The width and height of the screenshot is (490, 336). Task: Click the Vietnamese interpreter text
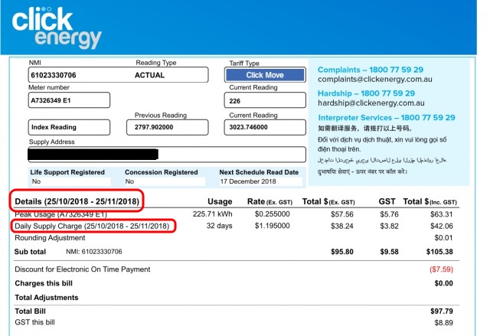tap(382, 144)
